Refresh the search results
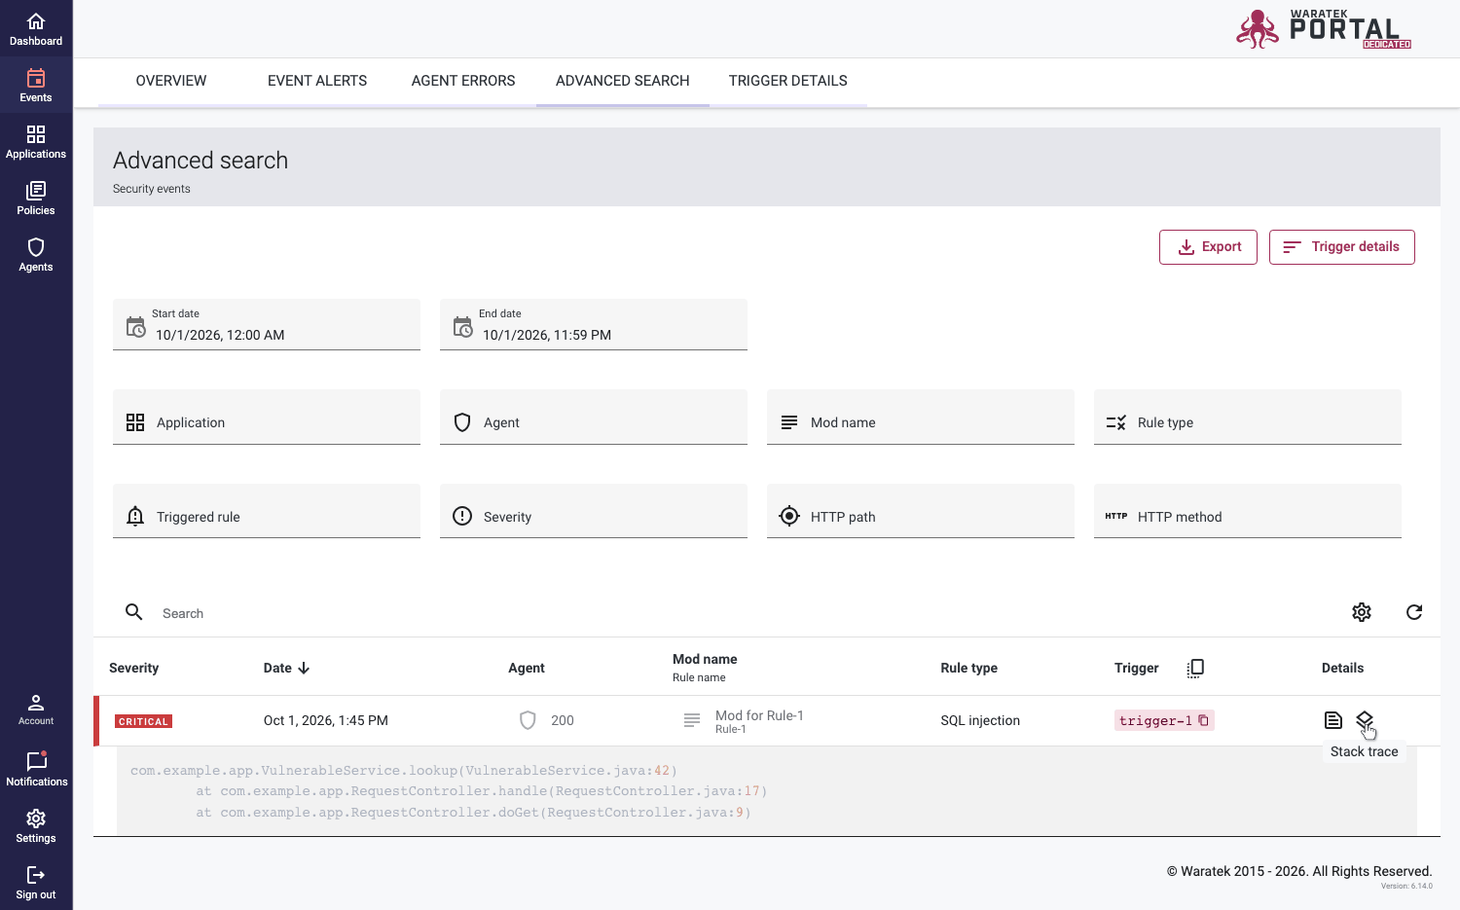 pyautogui.click(x=1414, y=612)
